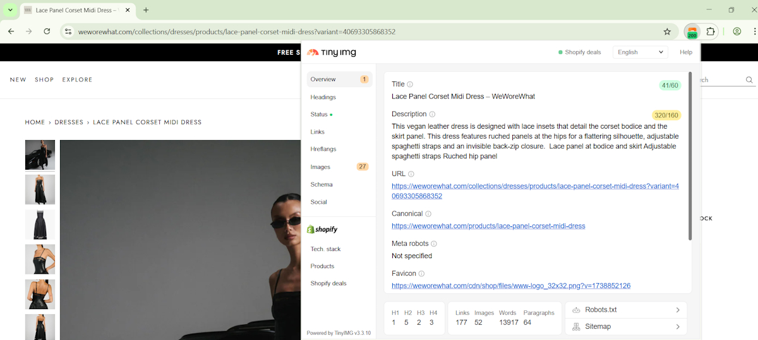
Task: Select the fourth product thumbnail
Action: pos(40,259)
